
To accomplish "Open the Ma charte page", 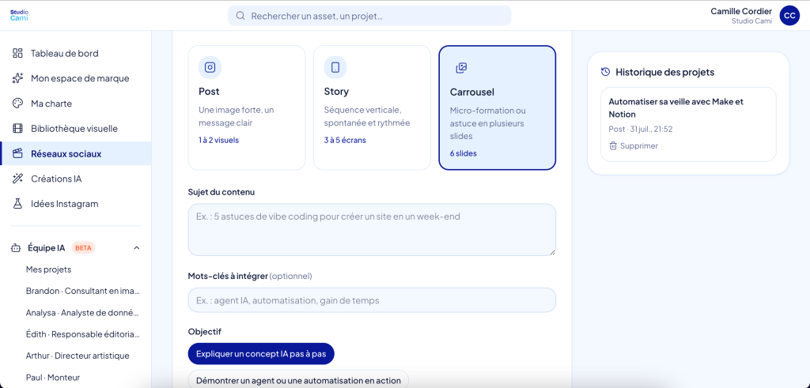I will click(75, 104).
